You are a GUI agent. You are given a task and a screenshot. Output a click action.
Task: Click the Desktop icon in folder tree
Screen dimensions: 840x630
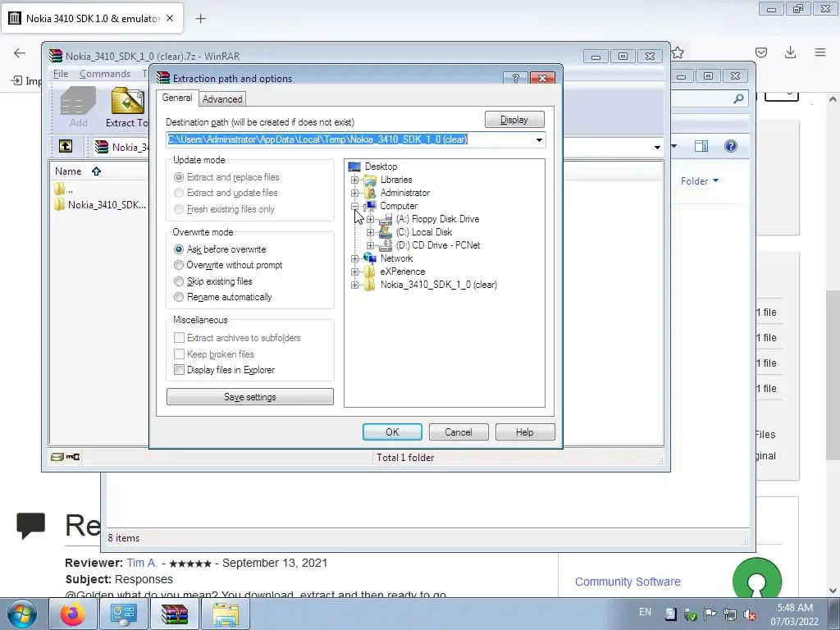(x=354, y=167)
